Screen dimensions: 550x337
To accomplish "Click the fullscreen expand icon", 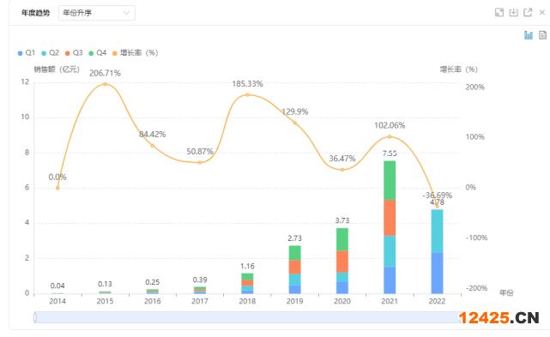I will click(499, 13).
